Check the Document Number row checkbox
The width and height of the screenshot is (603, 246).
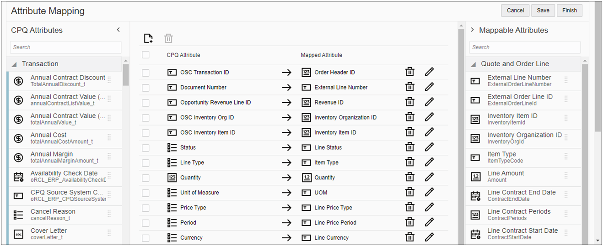145,88
